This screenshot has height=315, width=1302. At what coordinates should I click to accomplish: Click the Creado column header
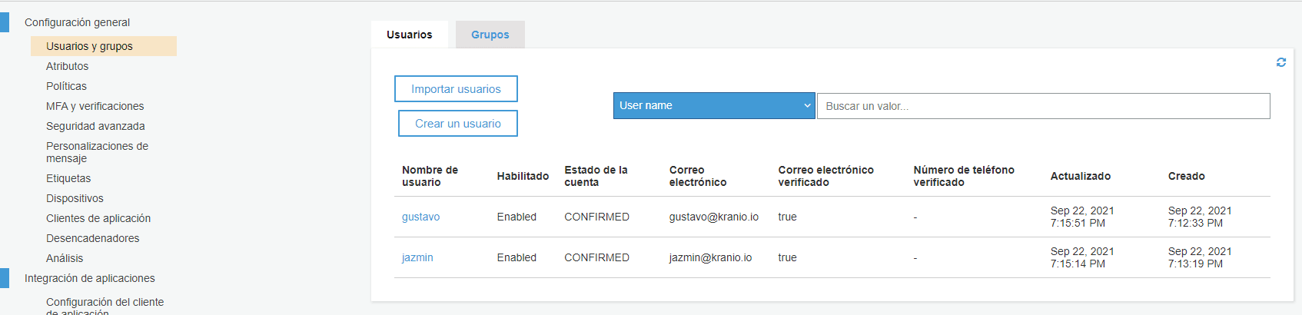pyautogui.click(x=1187, y=176)
